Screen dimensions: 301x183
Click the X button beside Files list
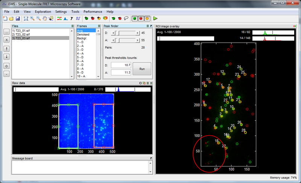[6, 39]
